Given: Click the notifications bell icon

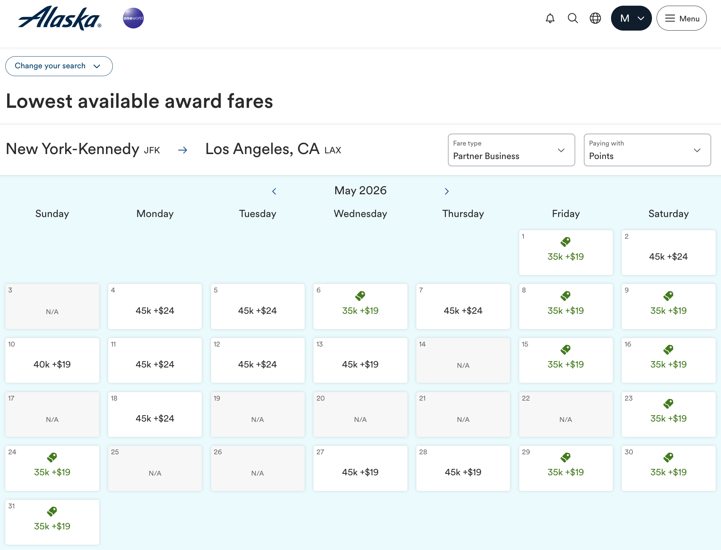Looking at the screenshot, I should (550, 18).
